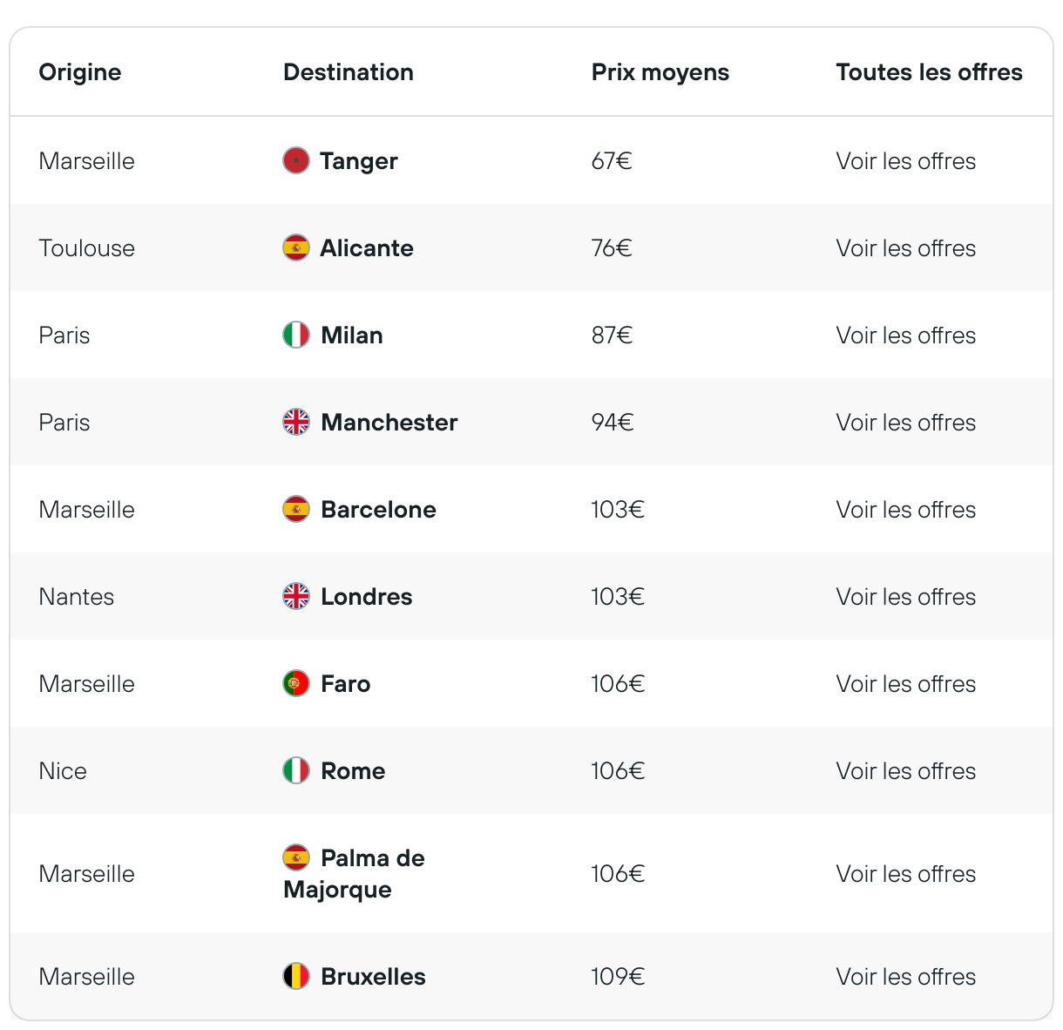The height and width of the screenshot is (1030, 1063).
Task: Select the Manchester destination name
Action: [x=389, y=423]
